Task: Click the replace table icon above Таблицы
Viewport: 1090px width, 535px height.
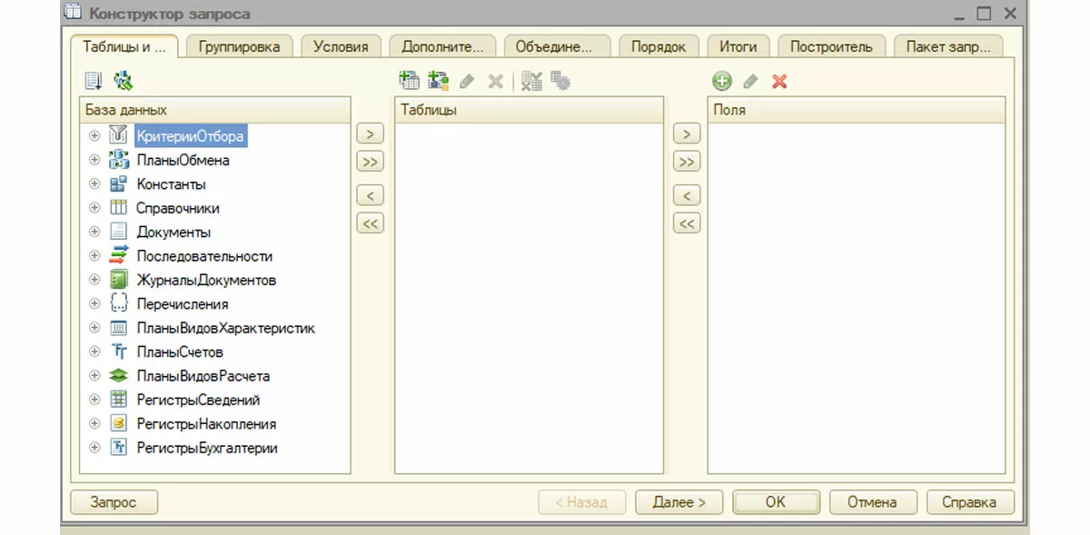Action: (532, 81)
